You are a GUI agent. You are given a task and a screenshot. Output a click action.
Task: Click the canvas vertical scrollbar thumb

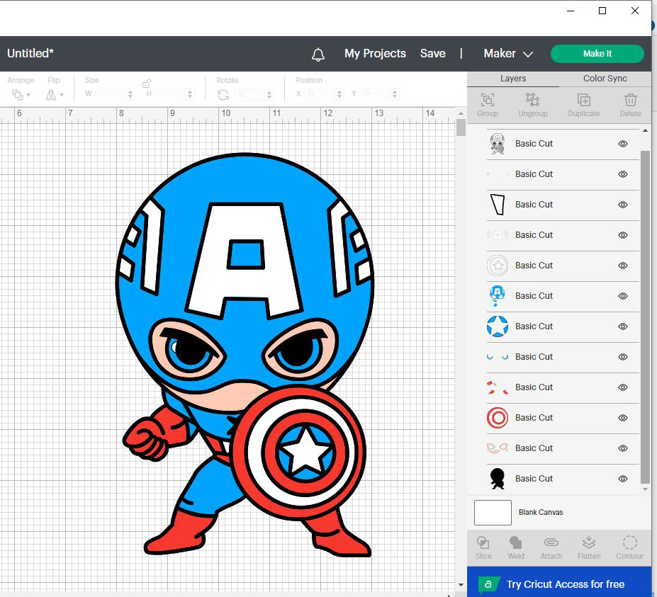tap(461, 127)
